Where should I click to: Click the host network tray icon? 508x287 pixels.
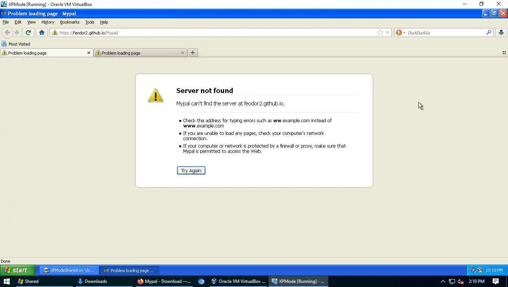point(452,281)
